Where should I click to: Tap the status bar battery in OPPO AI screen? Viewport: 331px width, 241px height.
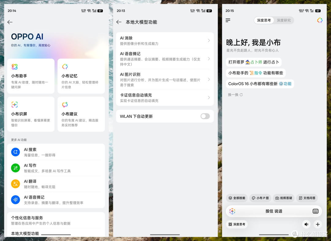click(x=100, y=11)
